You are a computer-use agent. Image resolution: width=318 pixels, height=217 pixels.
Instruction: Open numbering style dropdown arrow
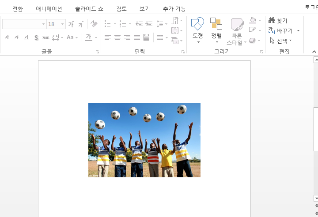tap(130, 24)
